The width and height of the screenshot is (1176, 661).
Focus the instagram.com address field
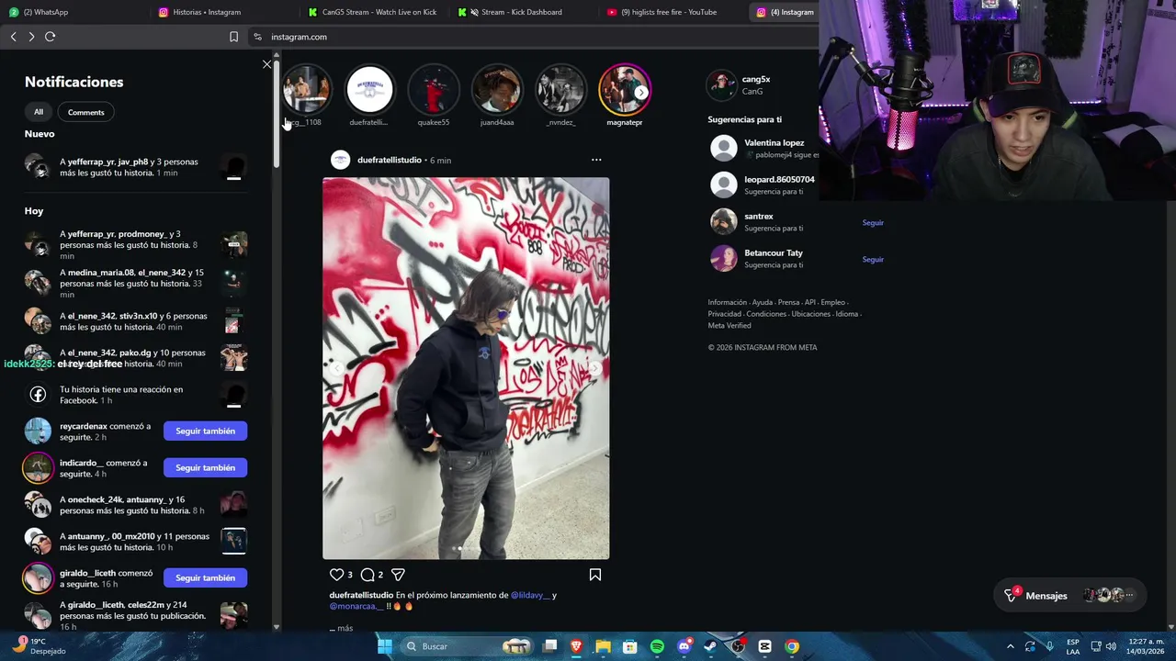click(533, 37)
